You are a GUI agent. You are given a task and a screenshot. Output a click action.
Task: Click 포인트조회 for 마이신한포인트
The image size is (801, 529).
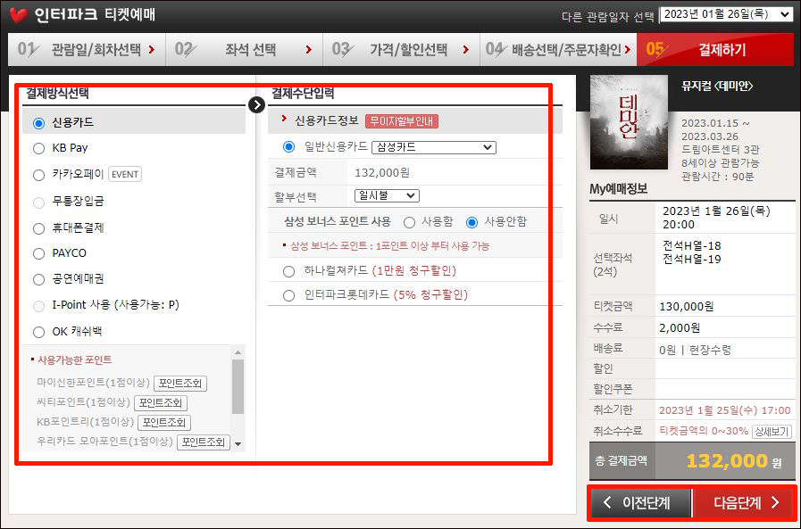click(x=180, y=383)
